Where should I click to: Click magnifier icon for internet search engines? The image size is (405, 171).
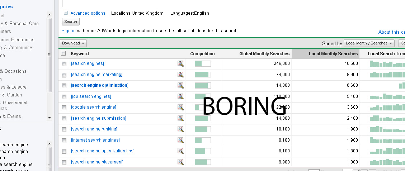(x=180, y=140)
